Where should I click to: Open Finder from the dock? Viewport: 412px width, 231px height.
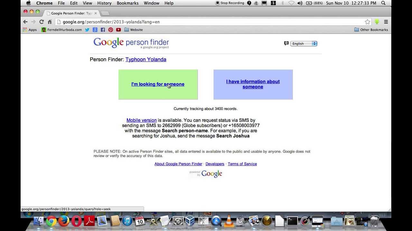click(x=39, y=221)
